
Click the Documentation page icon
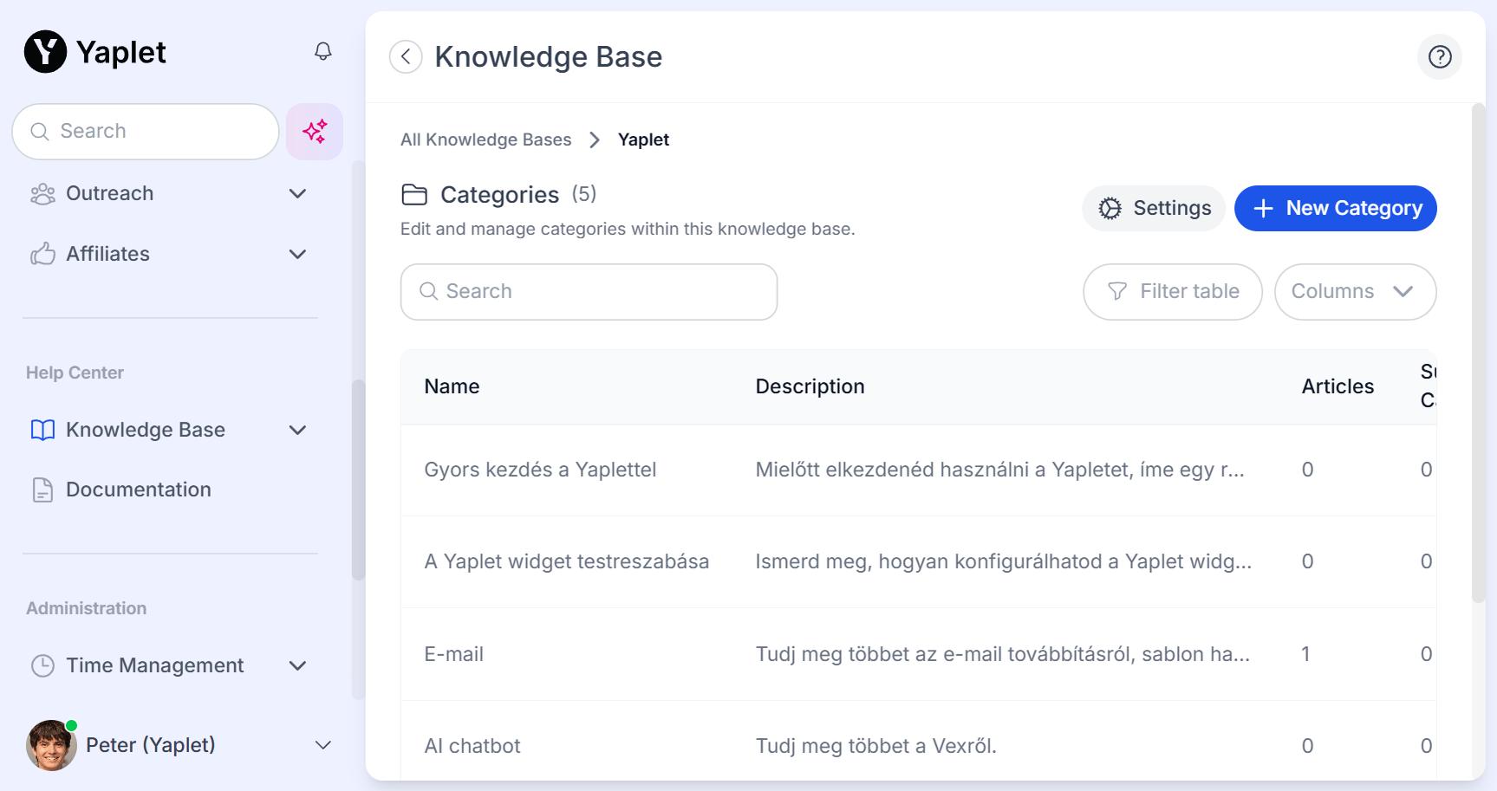[42, 490]
